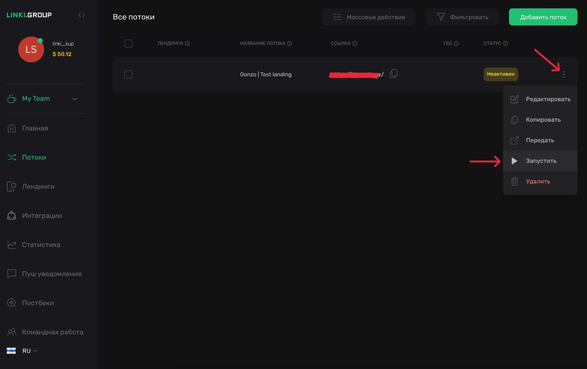Check the Gonzo | Test landing row checkbox
This screenshot has width=587, height=369.
click(x=128, y=74)
